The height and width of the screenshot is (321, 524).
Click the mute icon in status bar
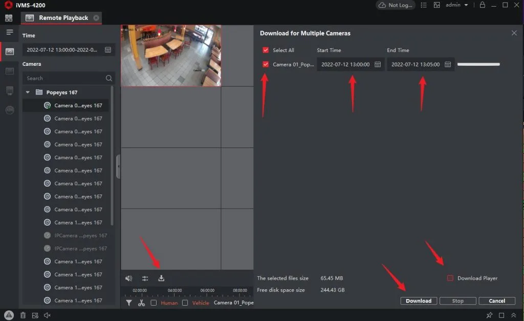tap(47, 315)
